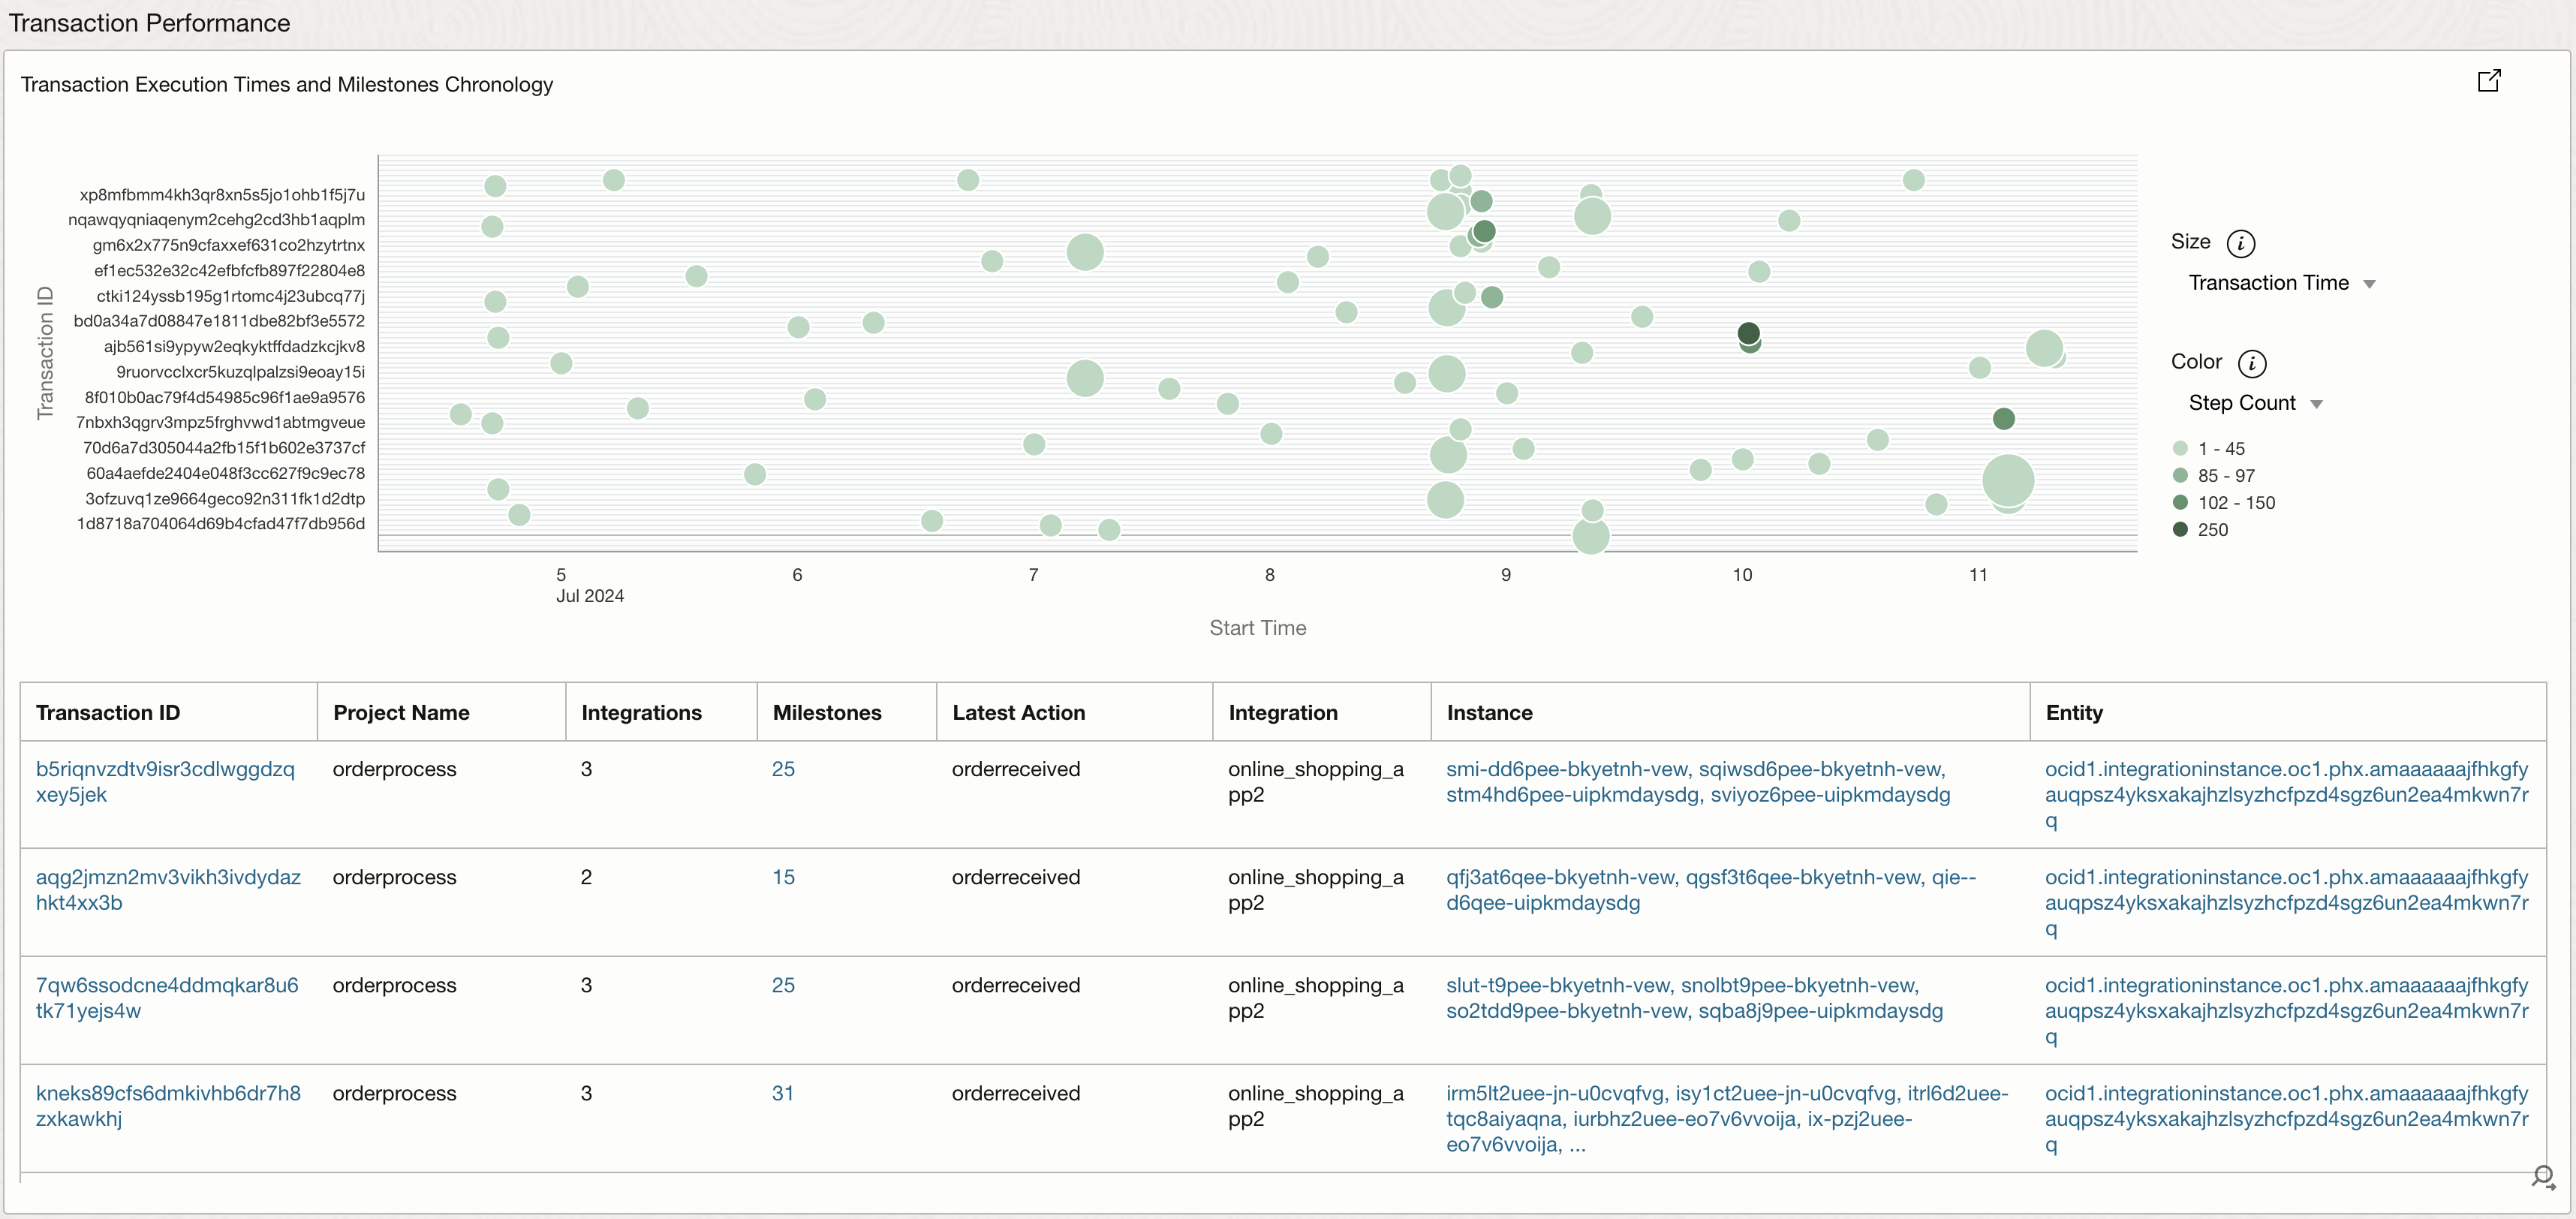2576x1219 pixels.
Task: Click the darkest bubble near July 10
Action: point(1748,332)
